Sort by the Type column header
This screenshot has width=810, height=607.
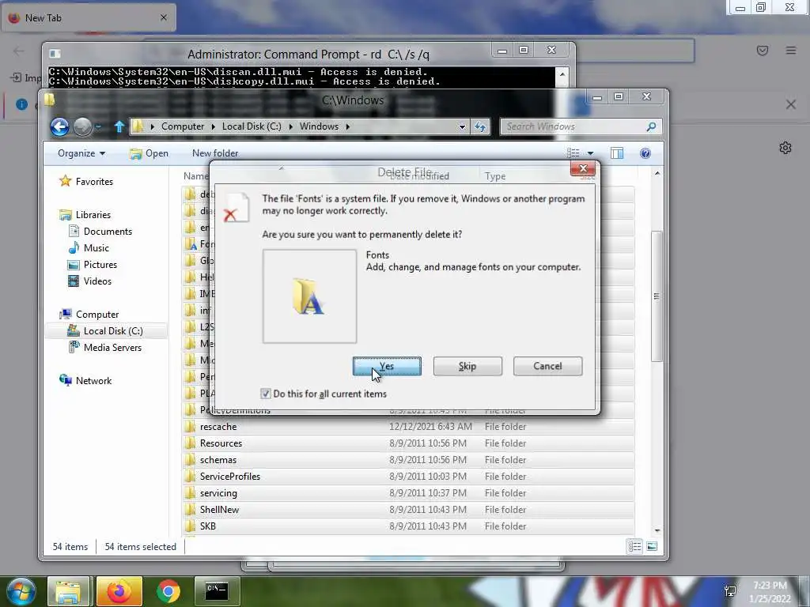(x=495, y=176)
